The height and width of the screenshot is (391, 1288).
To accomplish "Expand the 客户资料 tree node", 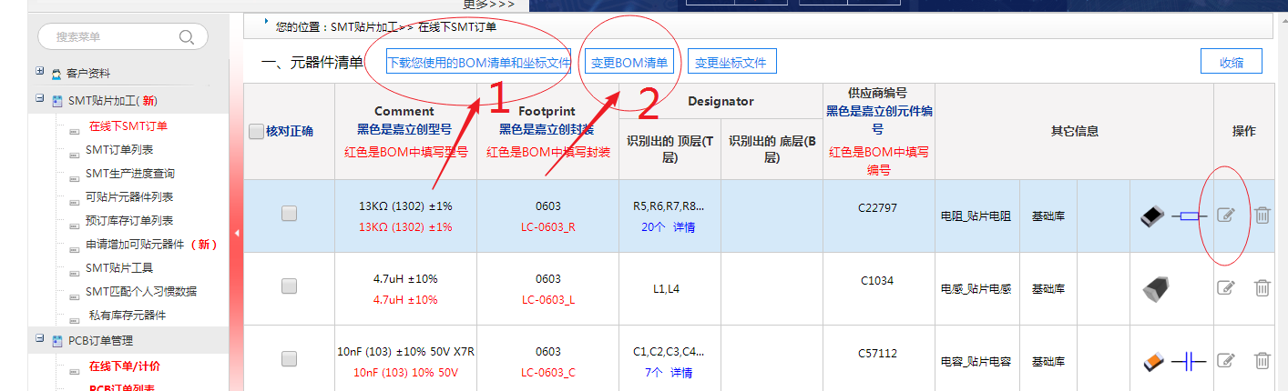I will 40,72.
